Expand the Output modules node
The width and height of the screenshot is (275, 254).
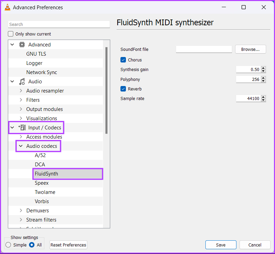21,109
